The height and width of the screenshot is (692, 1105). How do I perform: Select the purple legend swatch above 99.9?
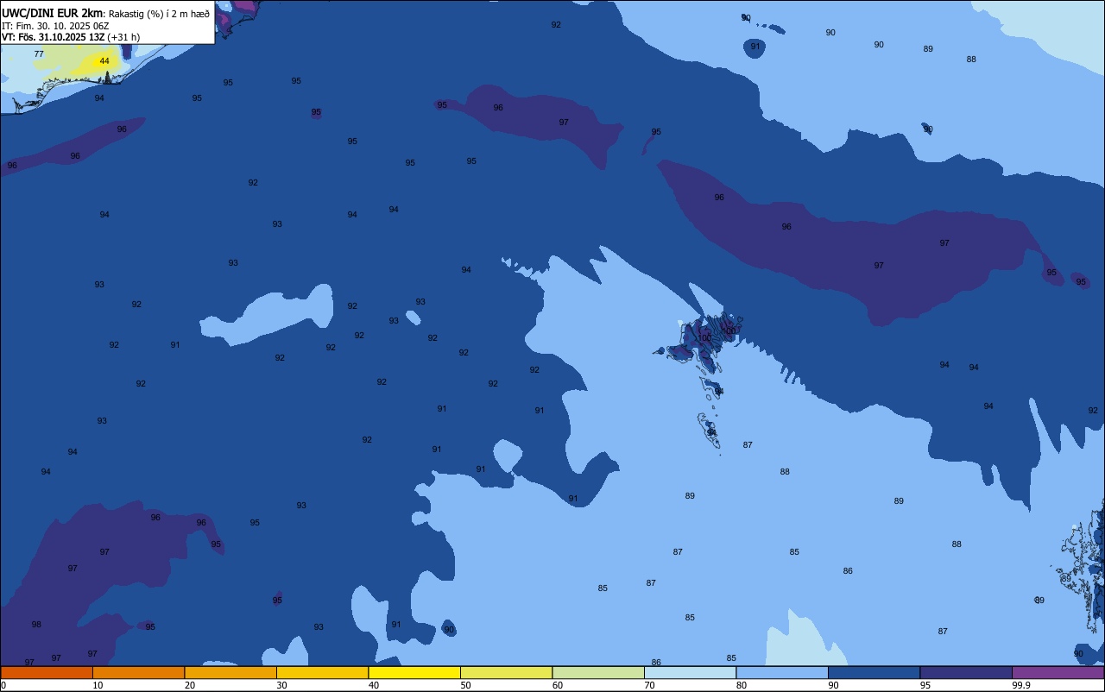[1058, 672]
